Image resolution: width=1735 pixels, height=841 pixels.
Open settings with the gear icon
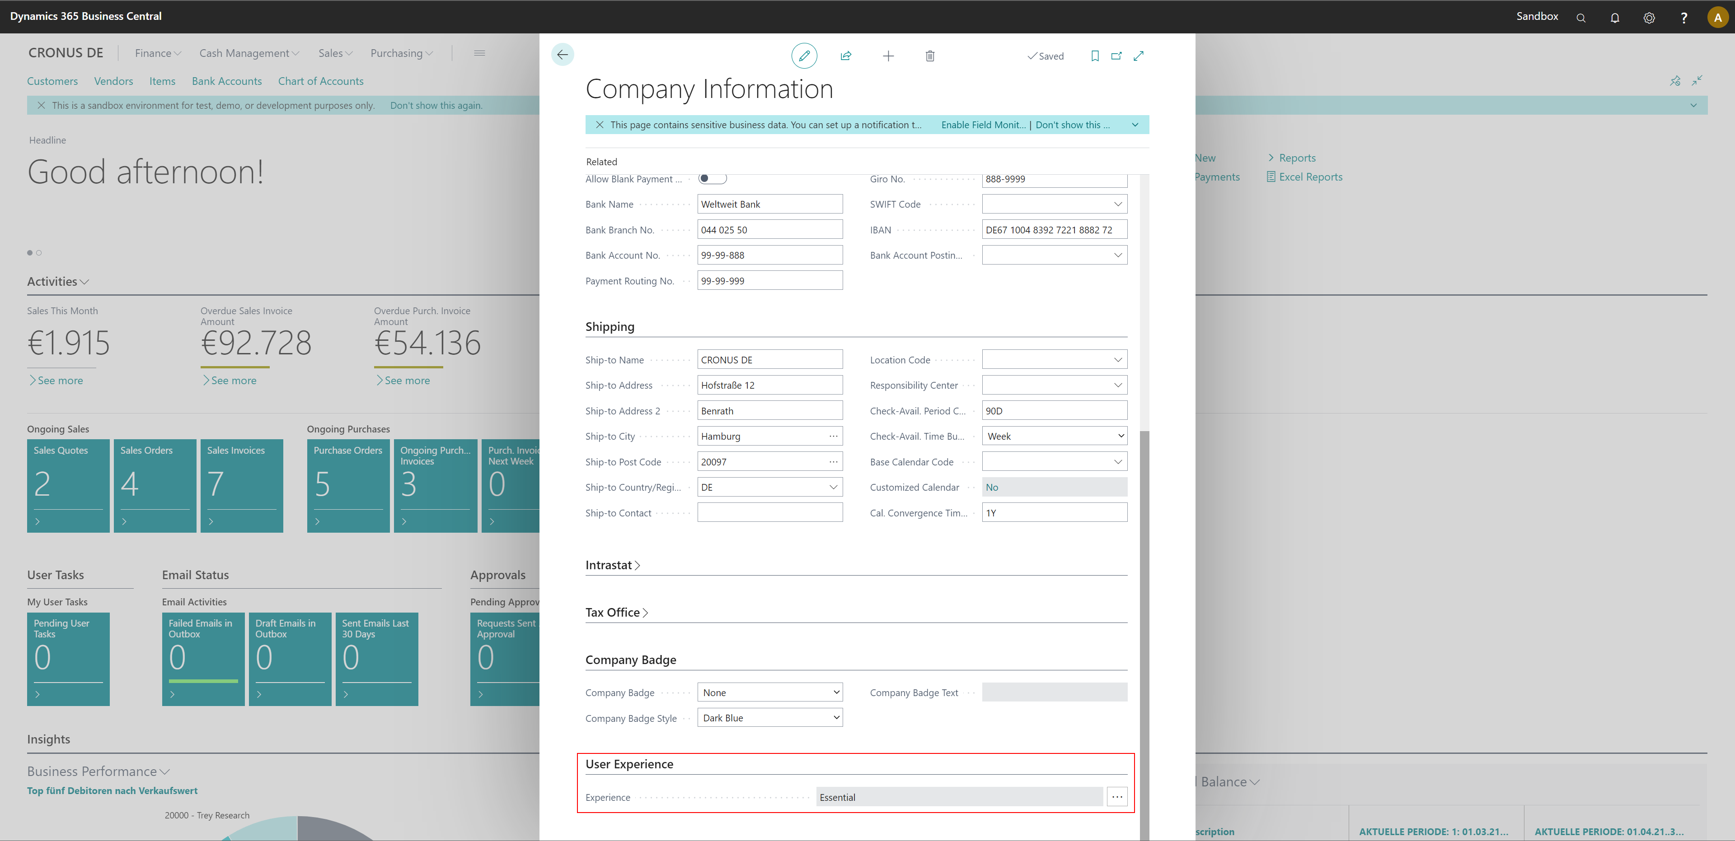[x=1649, y=17]
